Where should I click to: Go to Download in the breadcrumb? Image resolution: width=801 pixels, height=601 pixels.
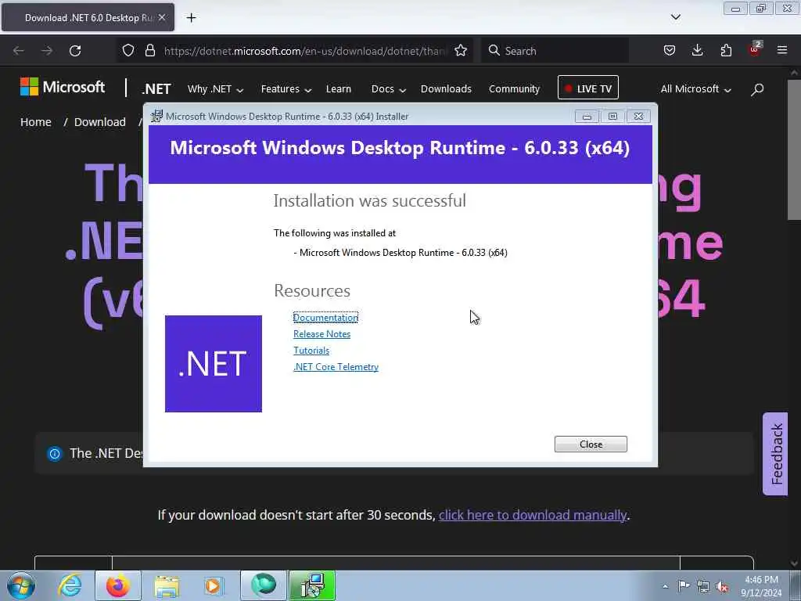pyautogui.click(x=99, y=122)
